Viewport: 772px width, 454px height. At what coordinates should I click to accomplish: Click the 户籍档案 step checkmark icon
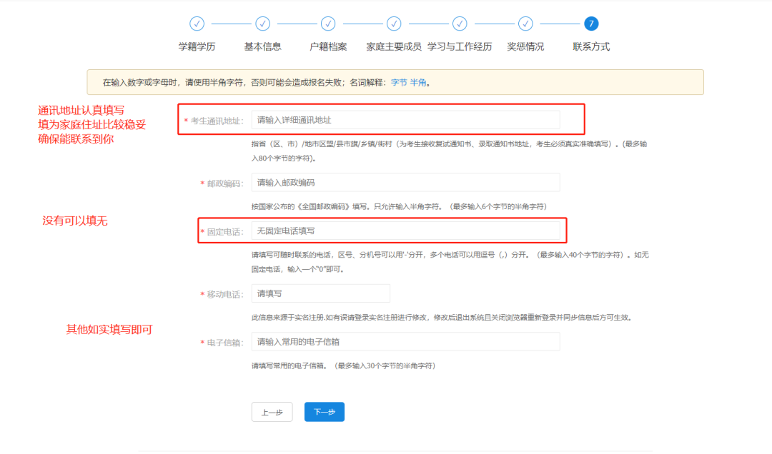[x=328, y=24]
